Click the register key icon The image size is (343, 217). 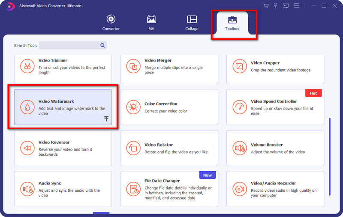click(x=276, y=6)
